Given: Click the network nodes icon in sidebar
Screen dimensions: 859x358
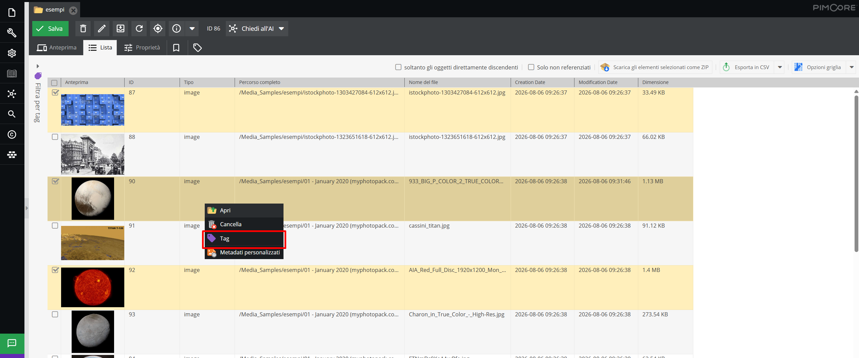Looking at the screenshot, I should point(12,94).
